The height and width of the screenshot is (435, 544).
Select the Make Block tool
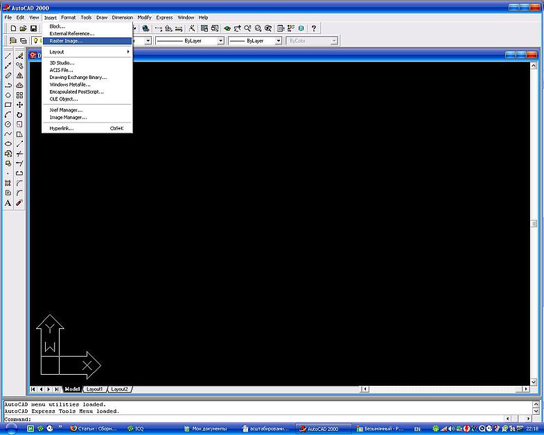8,163
